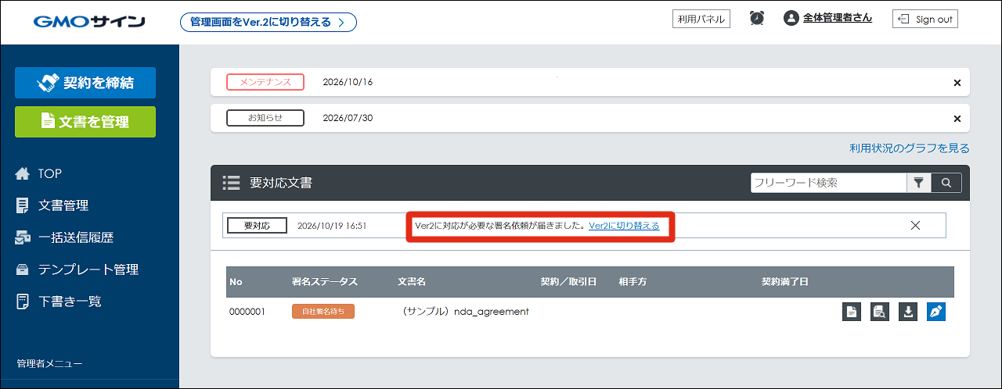Click the download icon in row 0000001
Viewport: 1002px width, 389px height.
tap(908, 312)
